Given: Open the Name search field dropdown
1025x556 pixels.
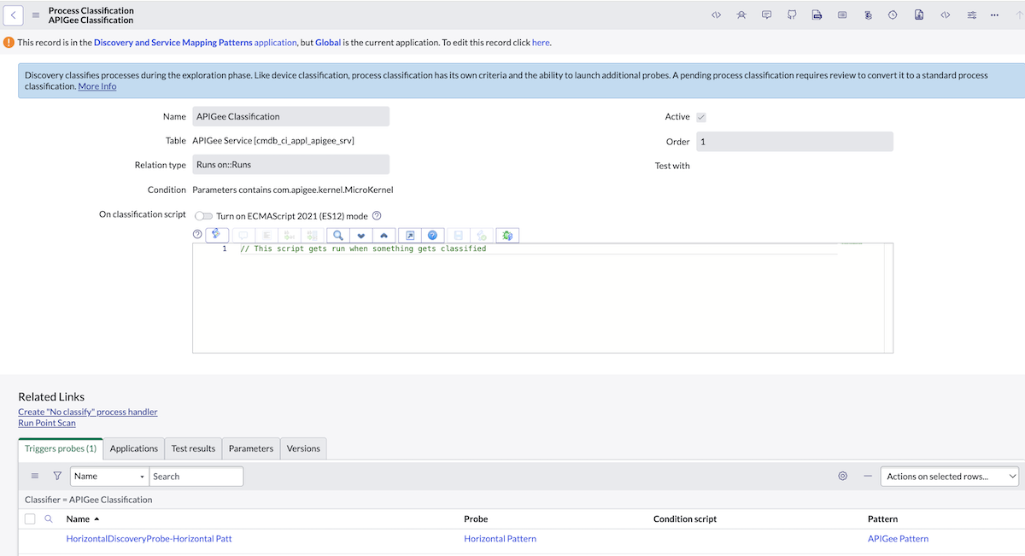Looking at the screenshot, I should [x=110, y=476].
